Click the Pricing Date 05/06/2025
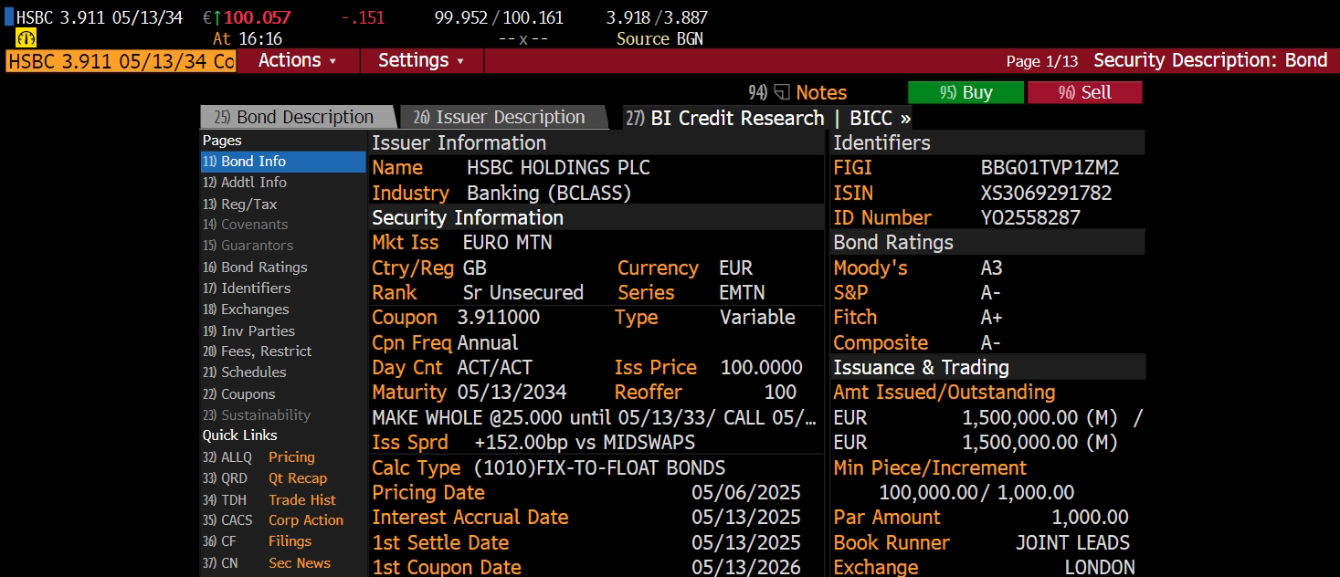1340x577 pixels. pyautogui.click(x=746, y=493)
